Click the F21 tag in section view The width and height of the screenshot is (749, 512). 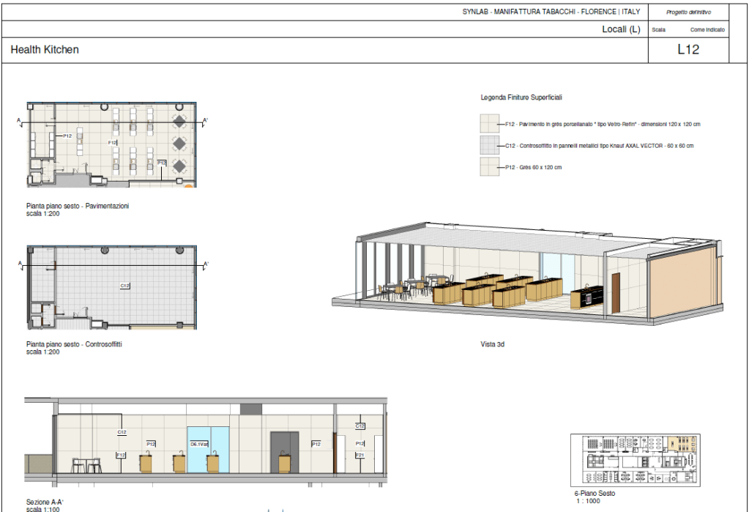pyautogui.click(x=359, y=456)
